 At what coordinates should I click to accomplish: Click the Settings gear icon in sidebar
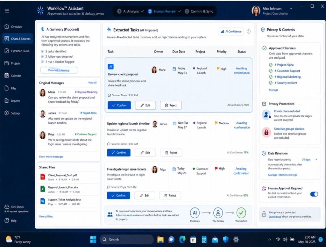(7, 113)
